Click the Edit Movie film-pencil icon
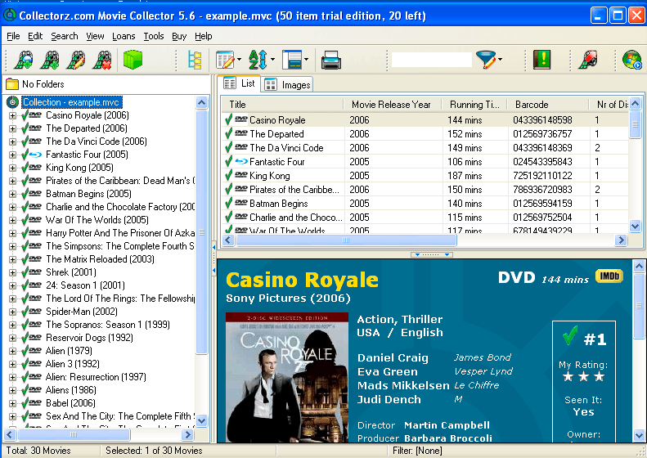Viewport: 647px width, 458px height. (x=76, y=60)
